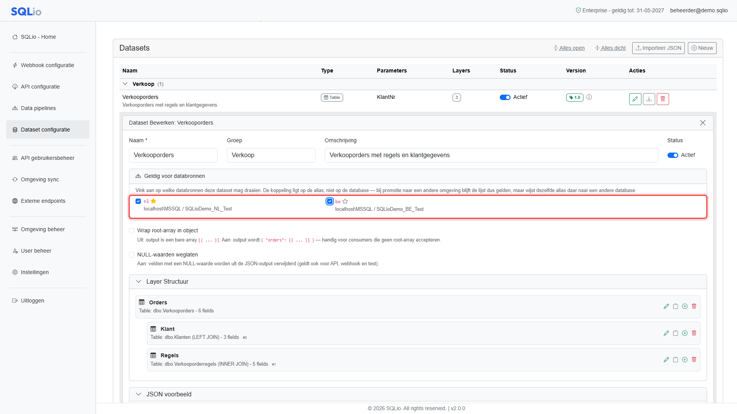The height and width of the screenshot is (414, 737).
Task: Open Data pipelines in sidebar
Action: pyautogui.click(x=48, y=108)
